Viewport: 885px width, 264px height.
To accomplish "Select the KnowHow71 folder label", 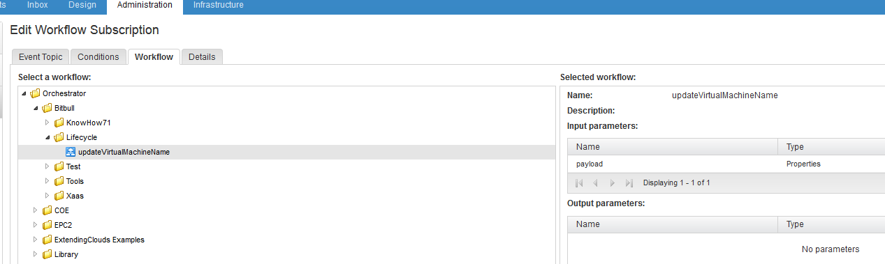I will 89,123.
